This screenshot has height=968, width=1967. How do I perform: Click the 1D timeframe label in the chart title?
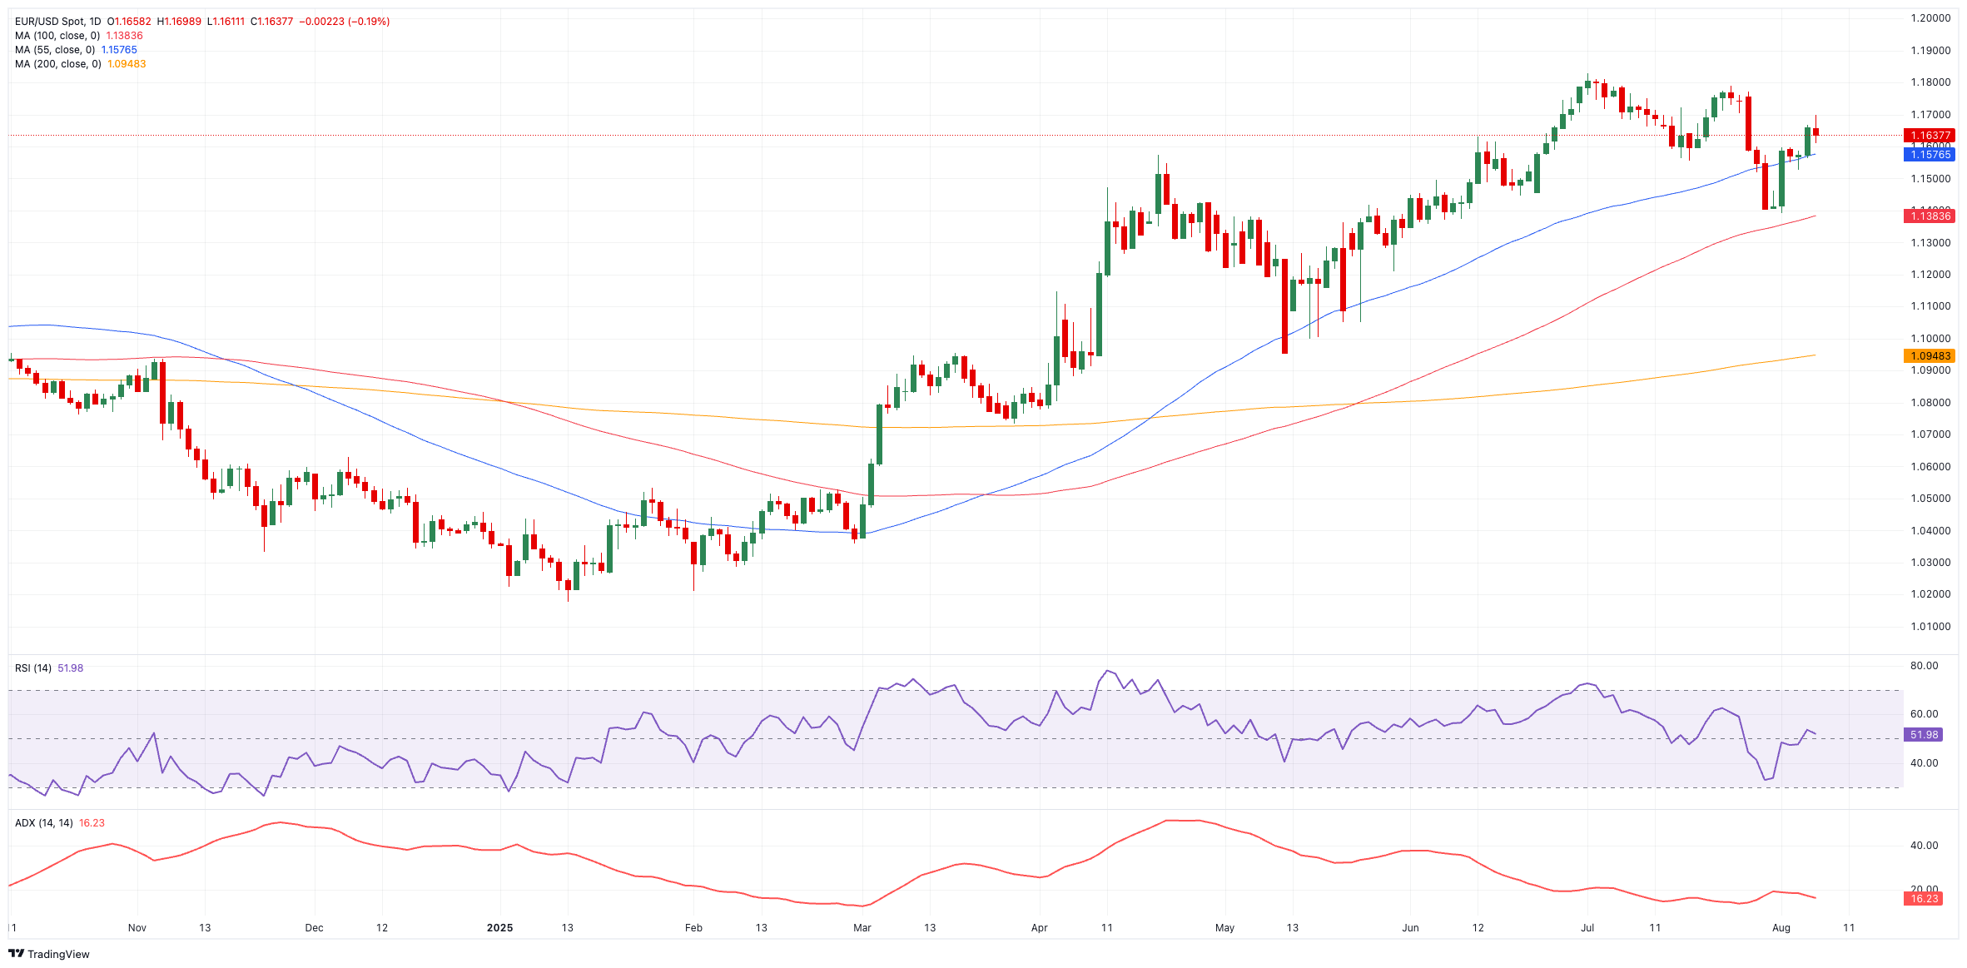(x=94, y=22)
